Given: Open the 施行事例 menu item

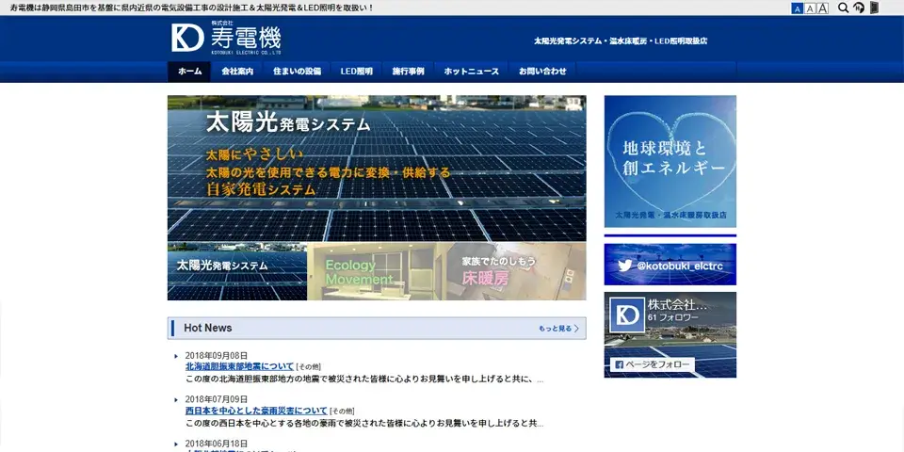Looking at the screenshot, I should coord(408,72).
